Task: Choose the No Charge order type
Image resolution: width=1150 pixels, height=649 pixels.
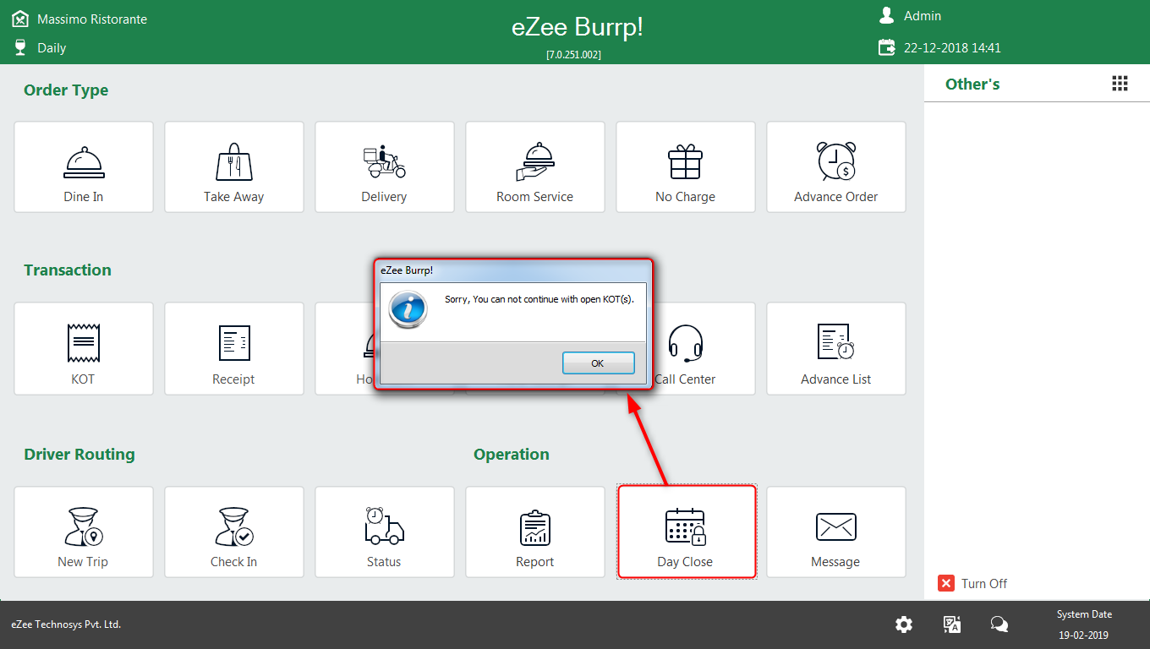Action: [x=686, y=166]
